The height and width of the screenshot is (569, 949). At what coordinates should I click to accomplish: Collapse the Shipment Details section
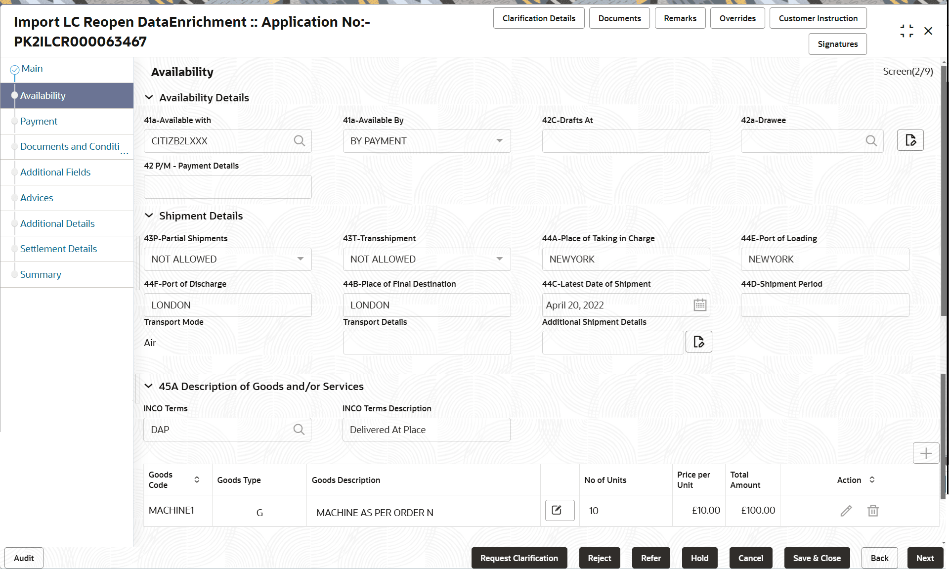(149, 216)
